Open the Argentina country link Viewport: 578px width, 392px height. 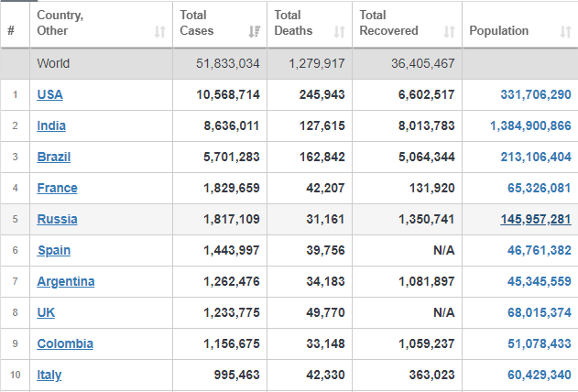(x=66, y=281)
